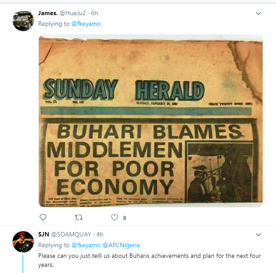Expand options chevron on SJN's tweet
The height and width of the screenshot is (273, 276).
tap(258, 235)
